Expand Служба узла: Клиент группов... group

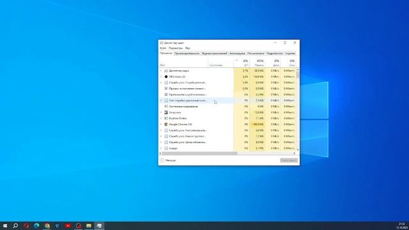click(x=161, y=136)
